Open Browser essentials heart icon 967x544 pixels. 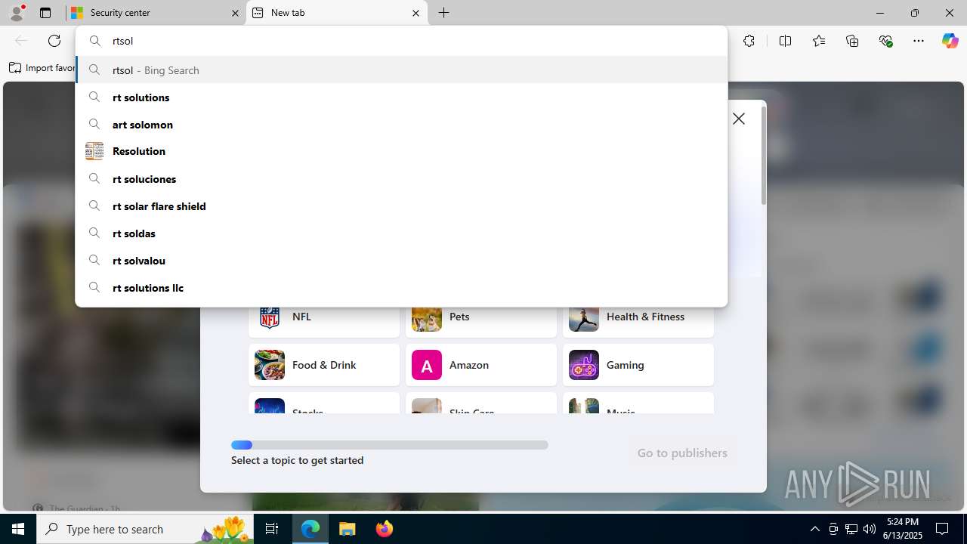pos(885,41)
